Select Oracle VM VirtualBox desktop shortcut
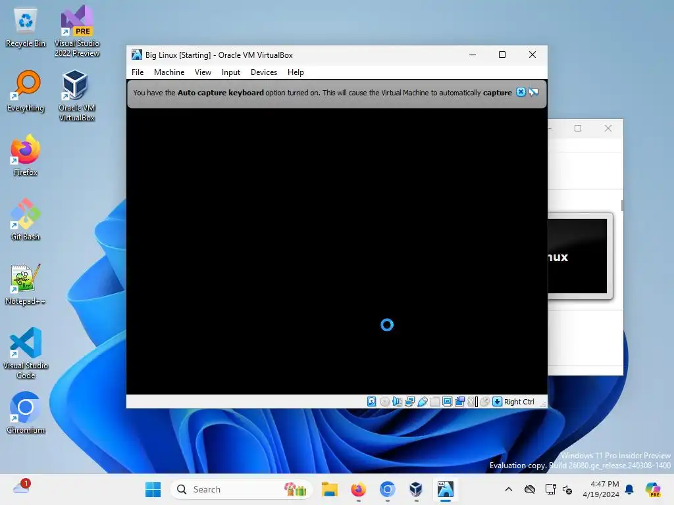The image size is (674, 505). (x=77, y=95)
